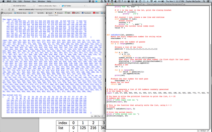Click the volume icon in menu bar
The image size is (212, 132).
click(x=155, y=1)
